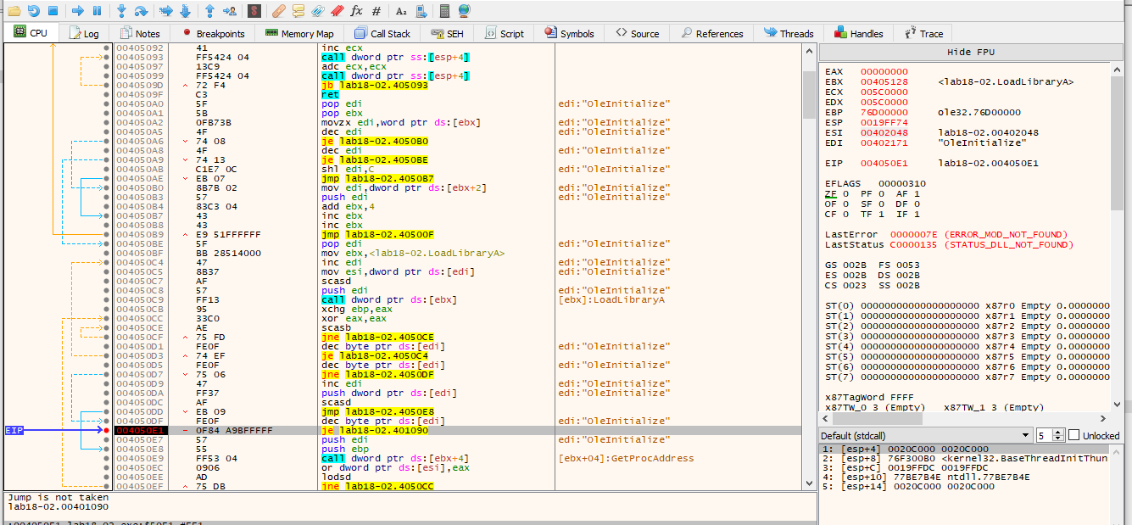1132x525 pixels.
Task: Open the Patches dialog bandage icon
Action: click(x=279, y=11)
